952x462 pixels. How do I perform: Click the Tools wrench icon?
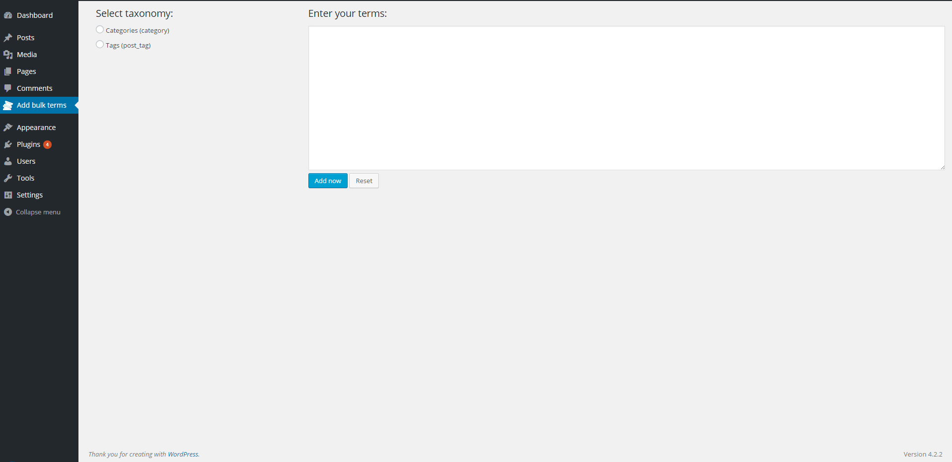8,178
